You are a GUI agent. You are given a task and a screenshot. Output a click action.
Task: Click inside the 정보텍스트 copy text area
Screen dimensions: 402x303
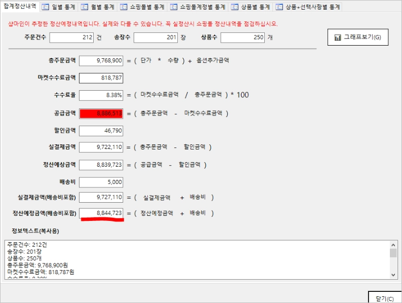(x=197, y=259)
